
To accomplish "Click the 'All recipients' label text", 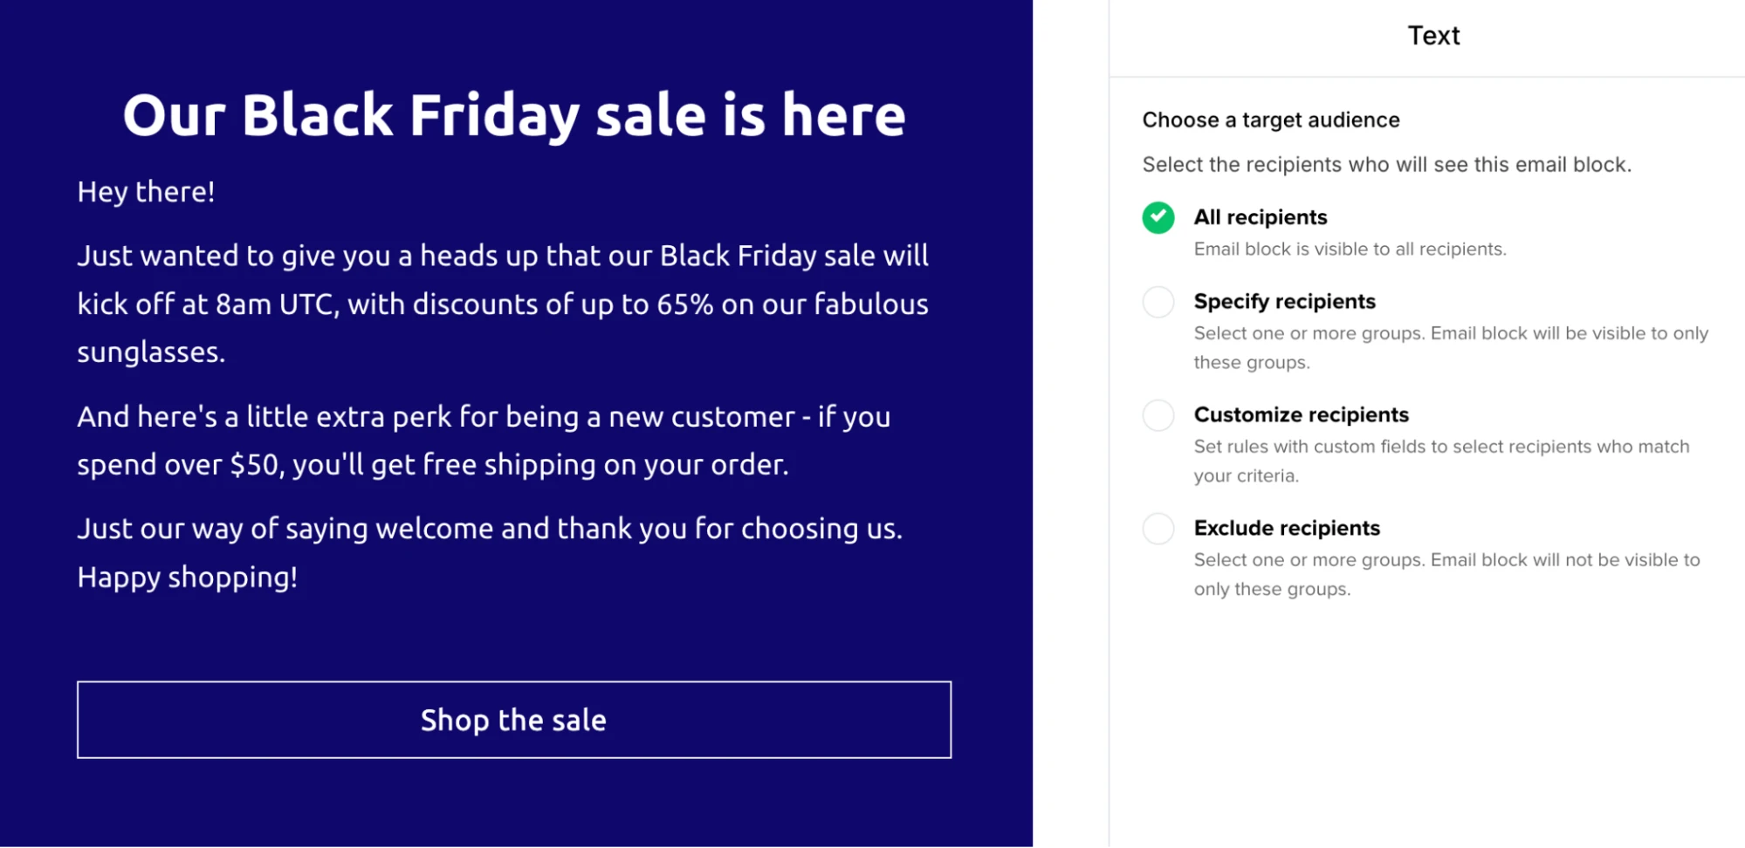I will pos(1260,217).
